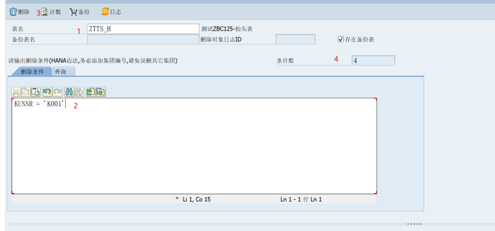Click the Find binoculars icon

tap(69, 92)
